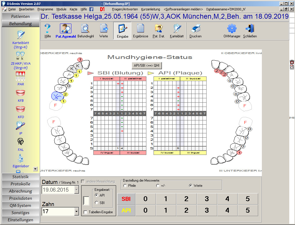Select the highlighted blue upper-right molar
The height and width of the screenshot is (225, 295).
57,96
